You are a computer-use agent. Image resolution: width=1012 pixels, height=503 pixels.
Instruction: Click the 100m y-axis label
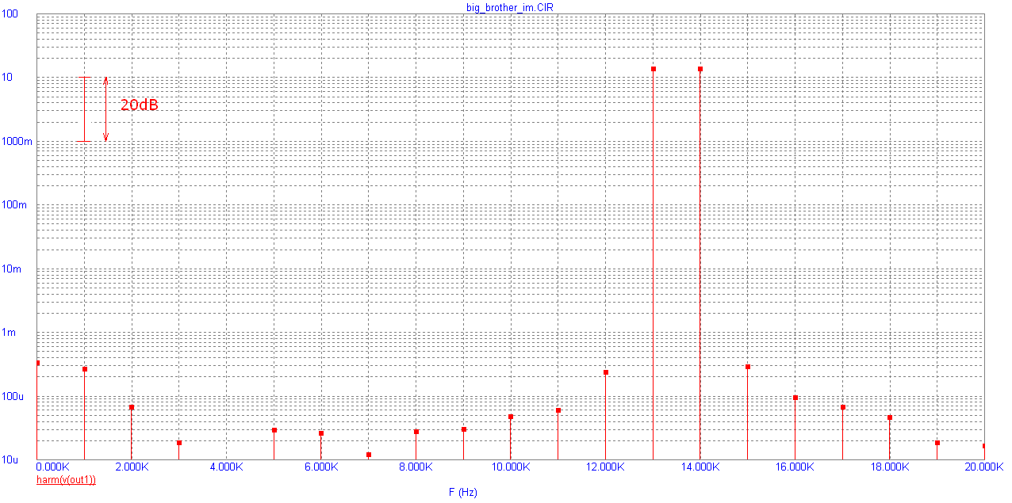[14, 205]
